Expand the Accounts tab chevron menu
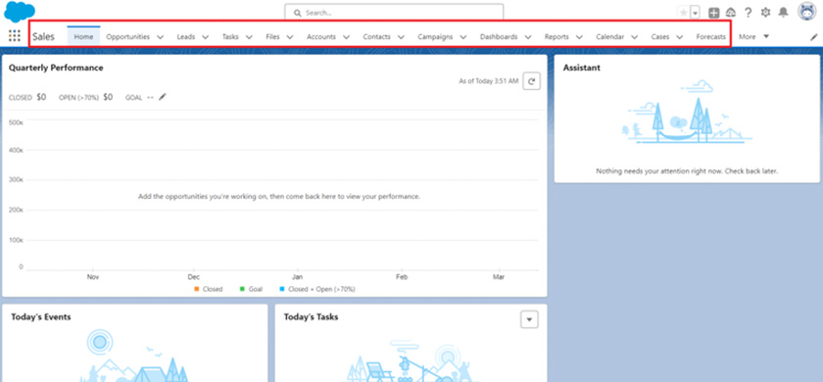This screenshot has width=823, height=382. (346, 37)
